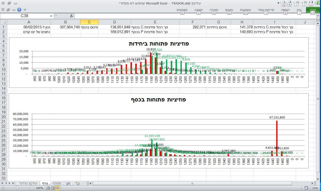Click the fx Insert Function icon
The height and width of the screenshot is (191, 321).
(x=72, y=16)
